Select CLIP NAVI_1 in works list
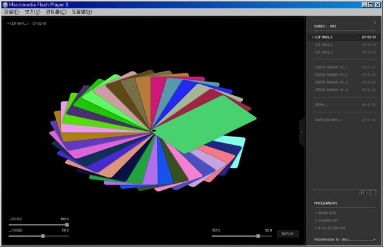The width and height of the screenshot is (383, 247). (x=344, y=37)
